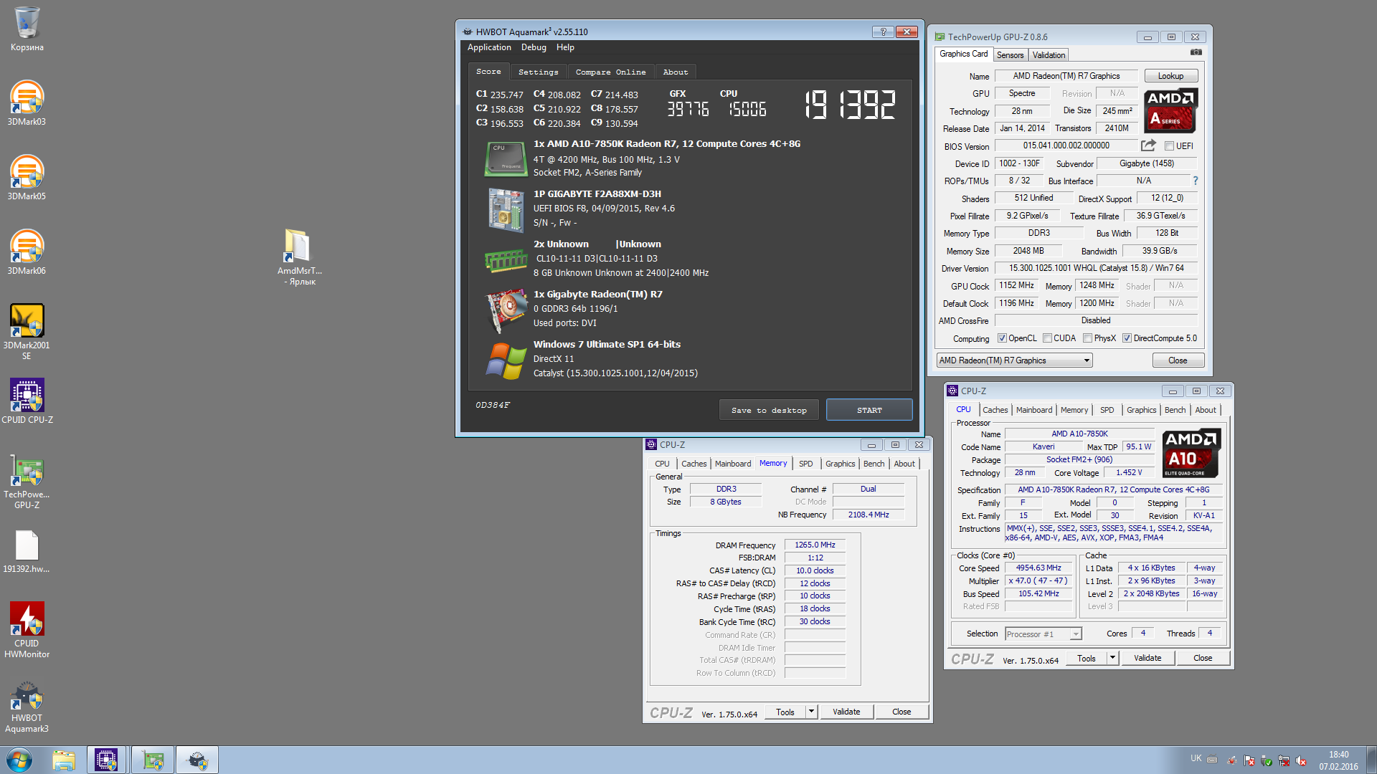Screen dimensions: 1377x774
Task: Select the AmdMsrT folder shortcut on the desktop
Action: click(x=299, y=257)
